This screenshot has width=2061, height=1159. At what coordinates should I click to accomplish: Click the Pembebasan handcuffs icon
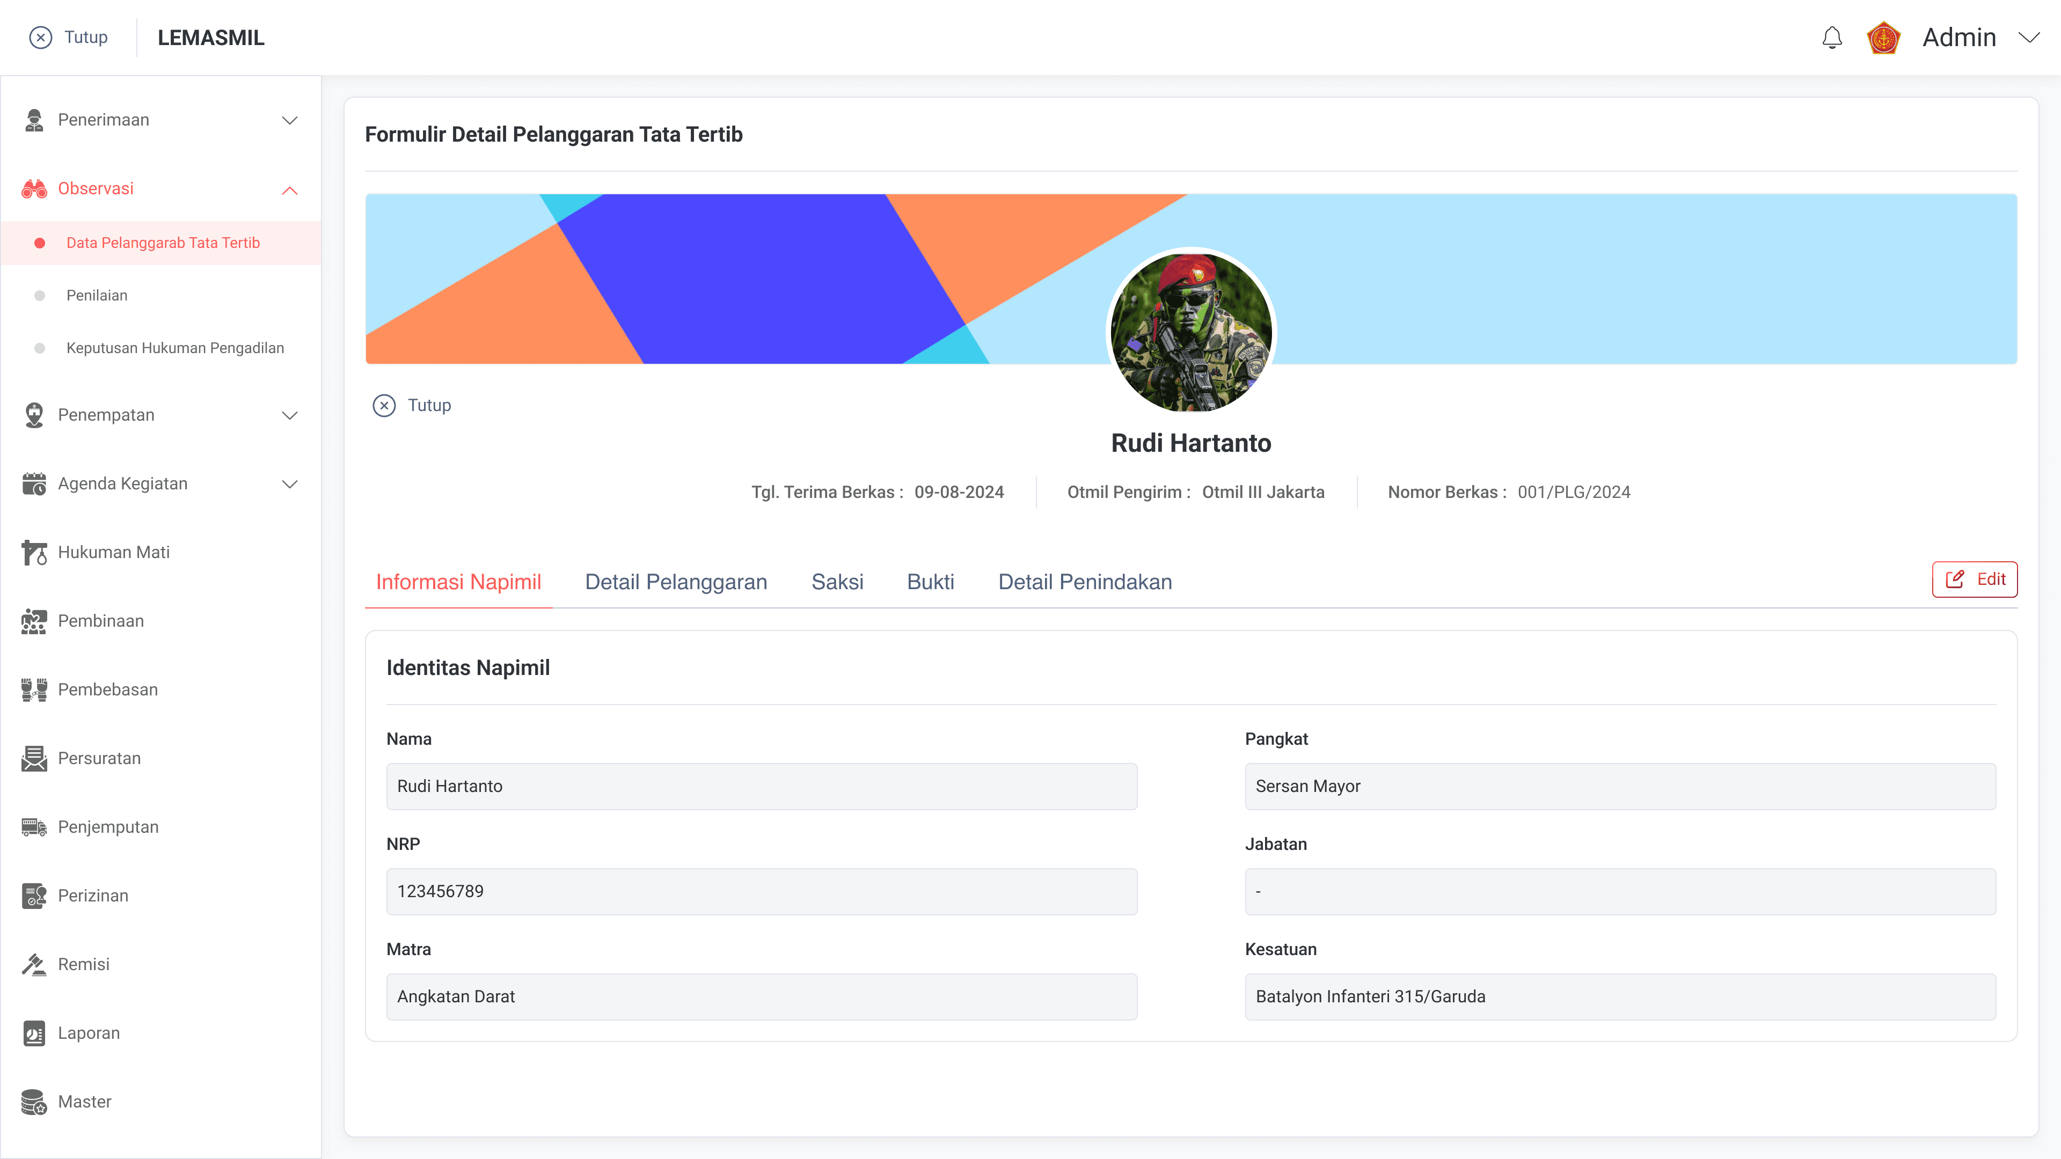pos(34,690)
